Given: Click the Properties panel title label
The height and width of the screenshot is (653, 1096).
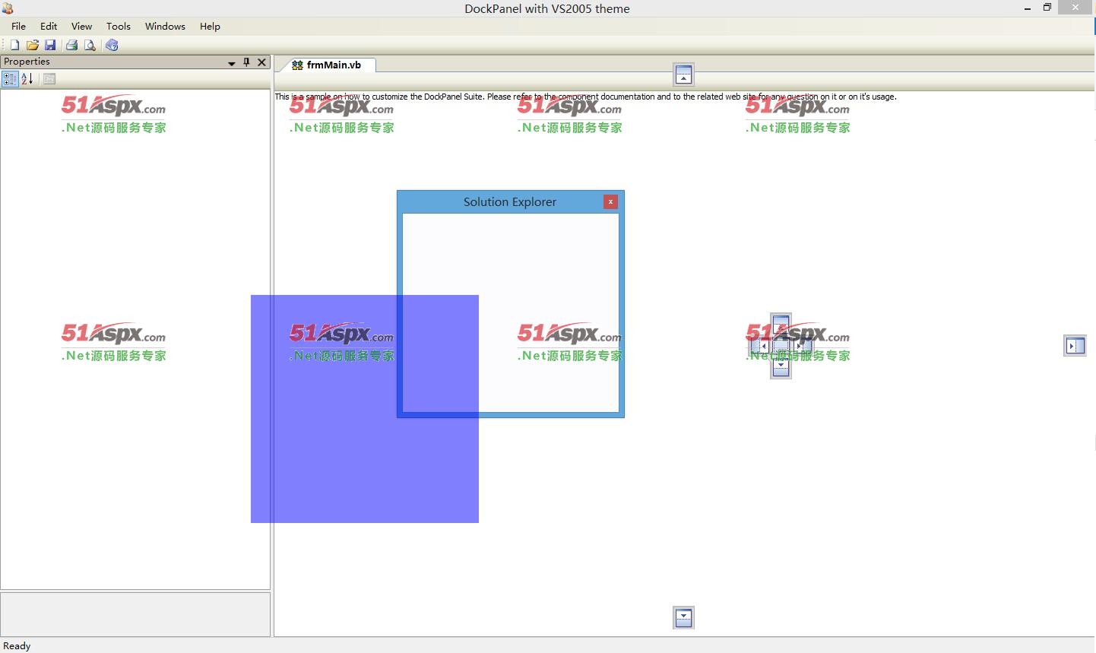Looking at the screenshot, I should [27, 62].
